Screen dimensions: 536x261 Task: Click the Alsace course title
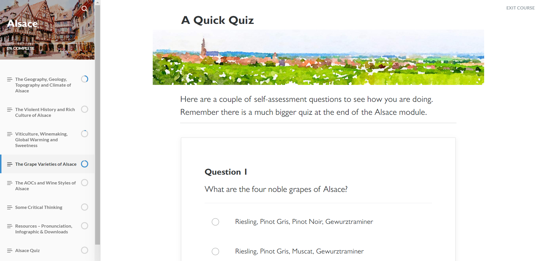22,23
